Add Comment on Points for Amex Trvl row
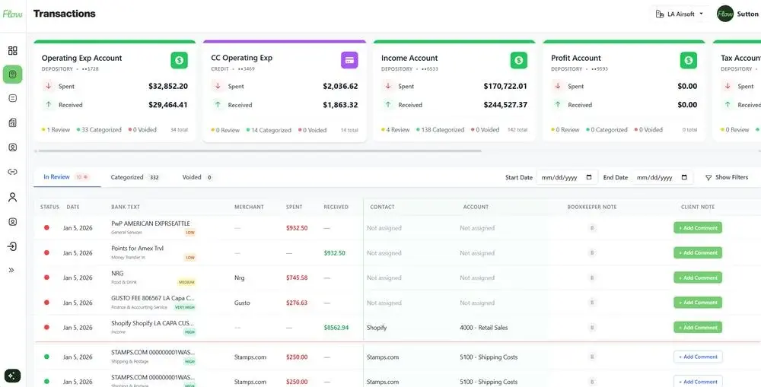Image resolution: width=761 pixels, height=387 pixels. (x=698, y=252)
